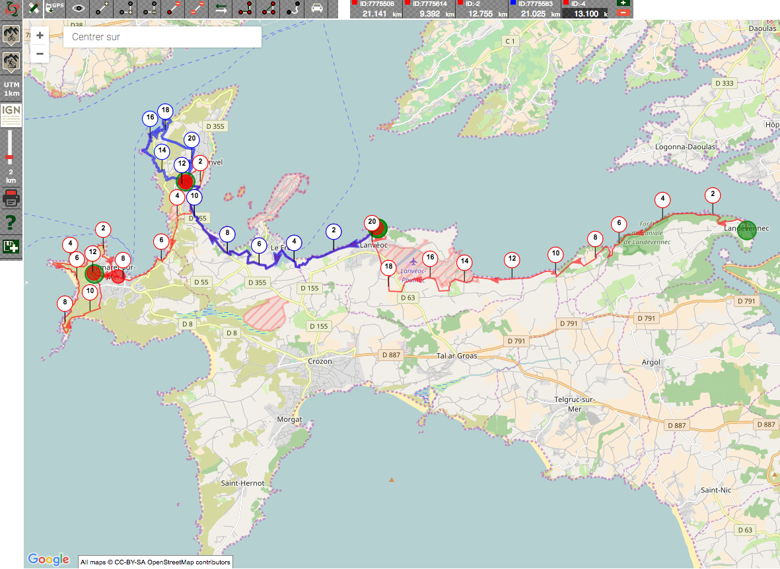The width and height of the screenshot is (780, 569).
Task: Select the car routing mode icon
Action: click(x=317, y=8)
